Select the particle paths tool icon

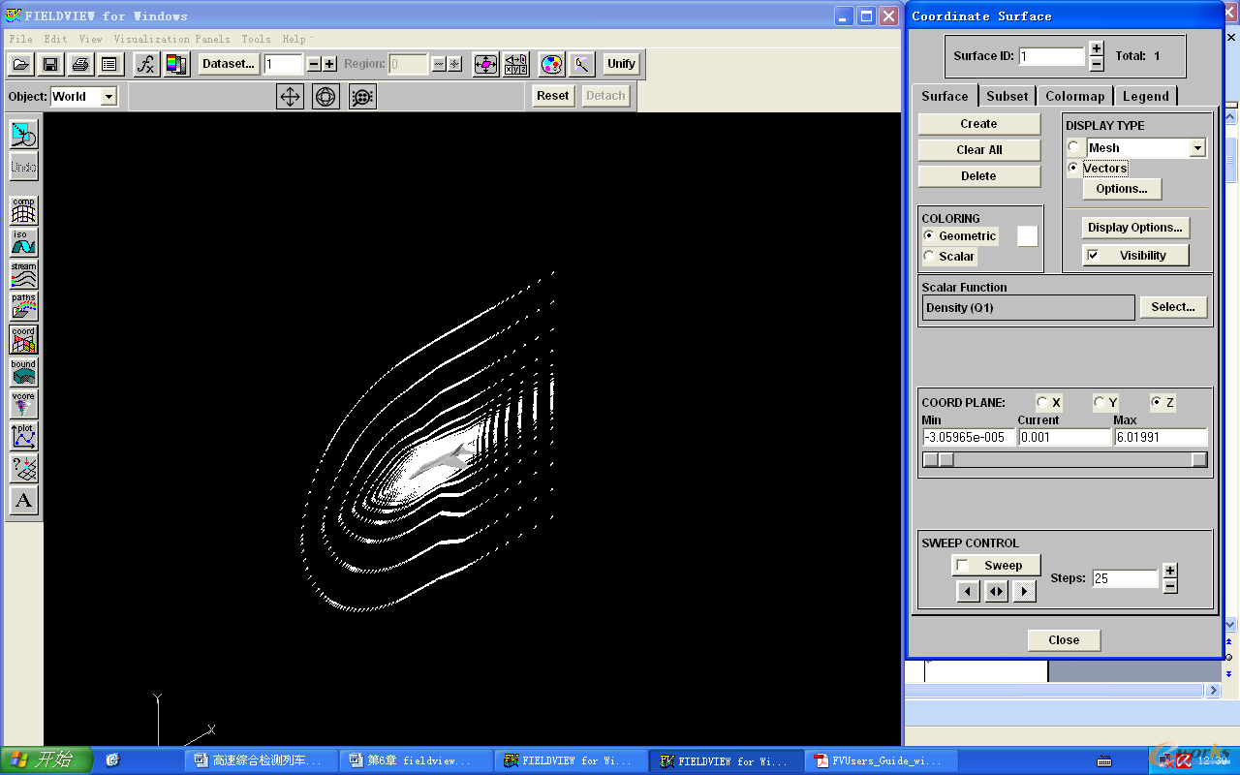tap(23, 306)
